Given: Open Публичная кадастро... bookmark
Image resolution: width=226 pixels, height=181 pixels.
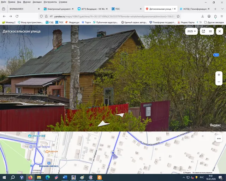Looking at the screenshot, I should 105,22.
